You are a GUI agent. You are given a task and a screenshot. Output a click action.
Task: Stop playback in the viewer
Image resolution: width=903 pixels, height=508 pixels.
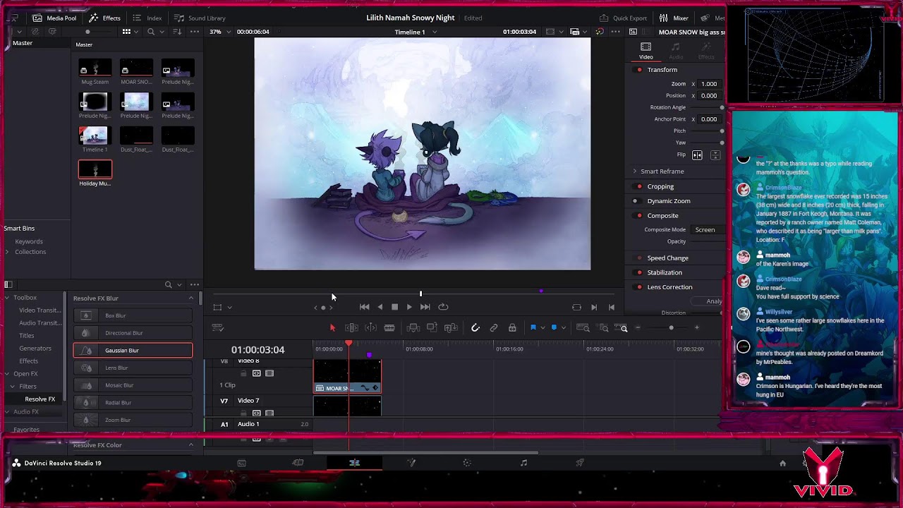(x=395, y=307)
